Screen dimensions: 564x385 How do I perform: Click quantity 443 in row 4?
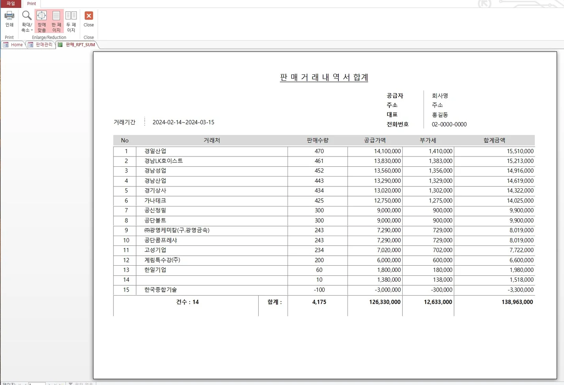(319, 181)
